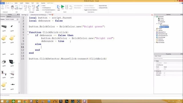Click Collapse All Folds

[x=103, y=8]
